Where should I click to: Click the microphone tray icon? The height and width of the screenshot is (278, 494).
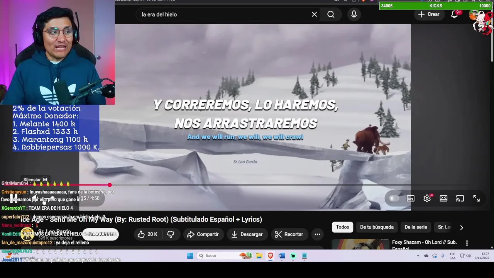click(x=443, y=256)
